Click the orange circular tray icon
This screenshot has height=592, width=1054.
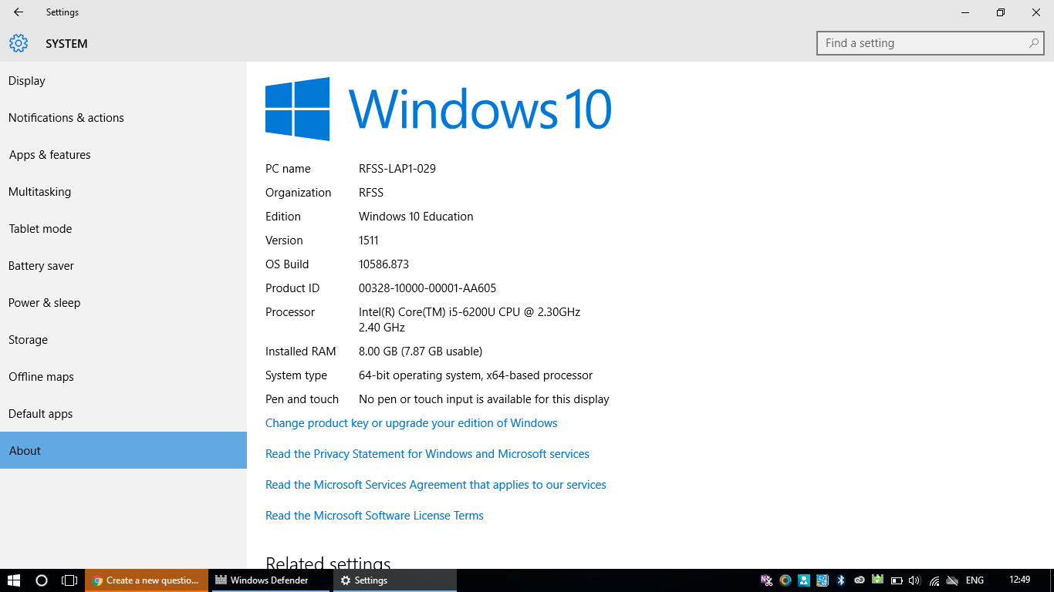(785, 580)
